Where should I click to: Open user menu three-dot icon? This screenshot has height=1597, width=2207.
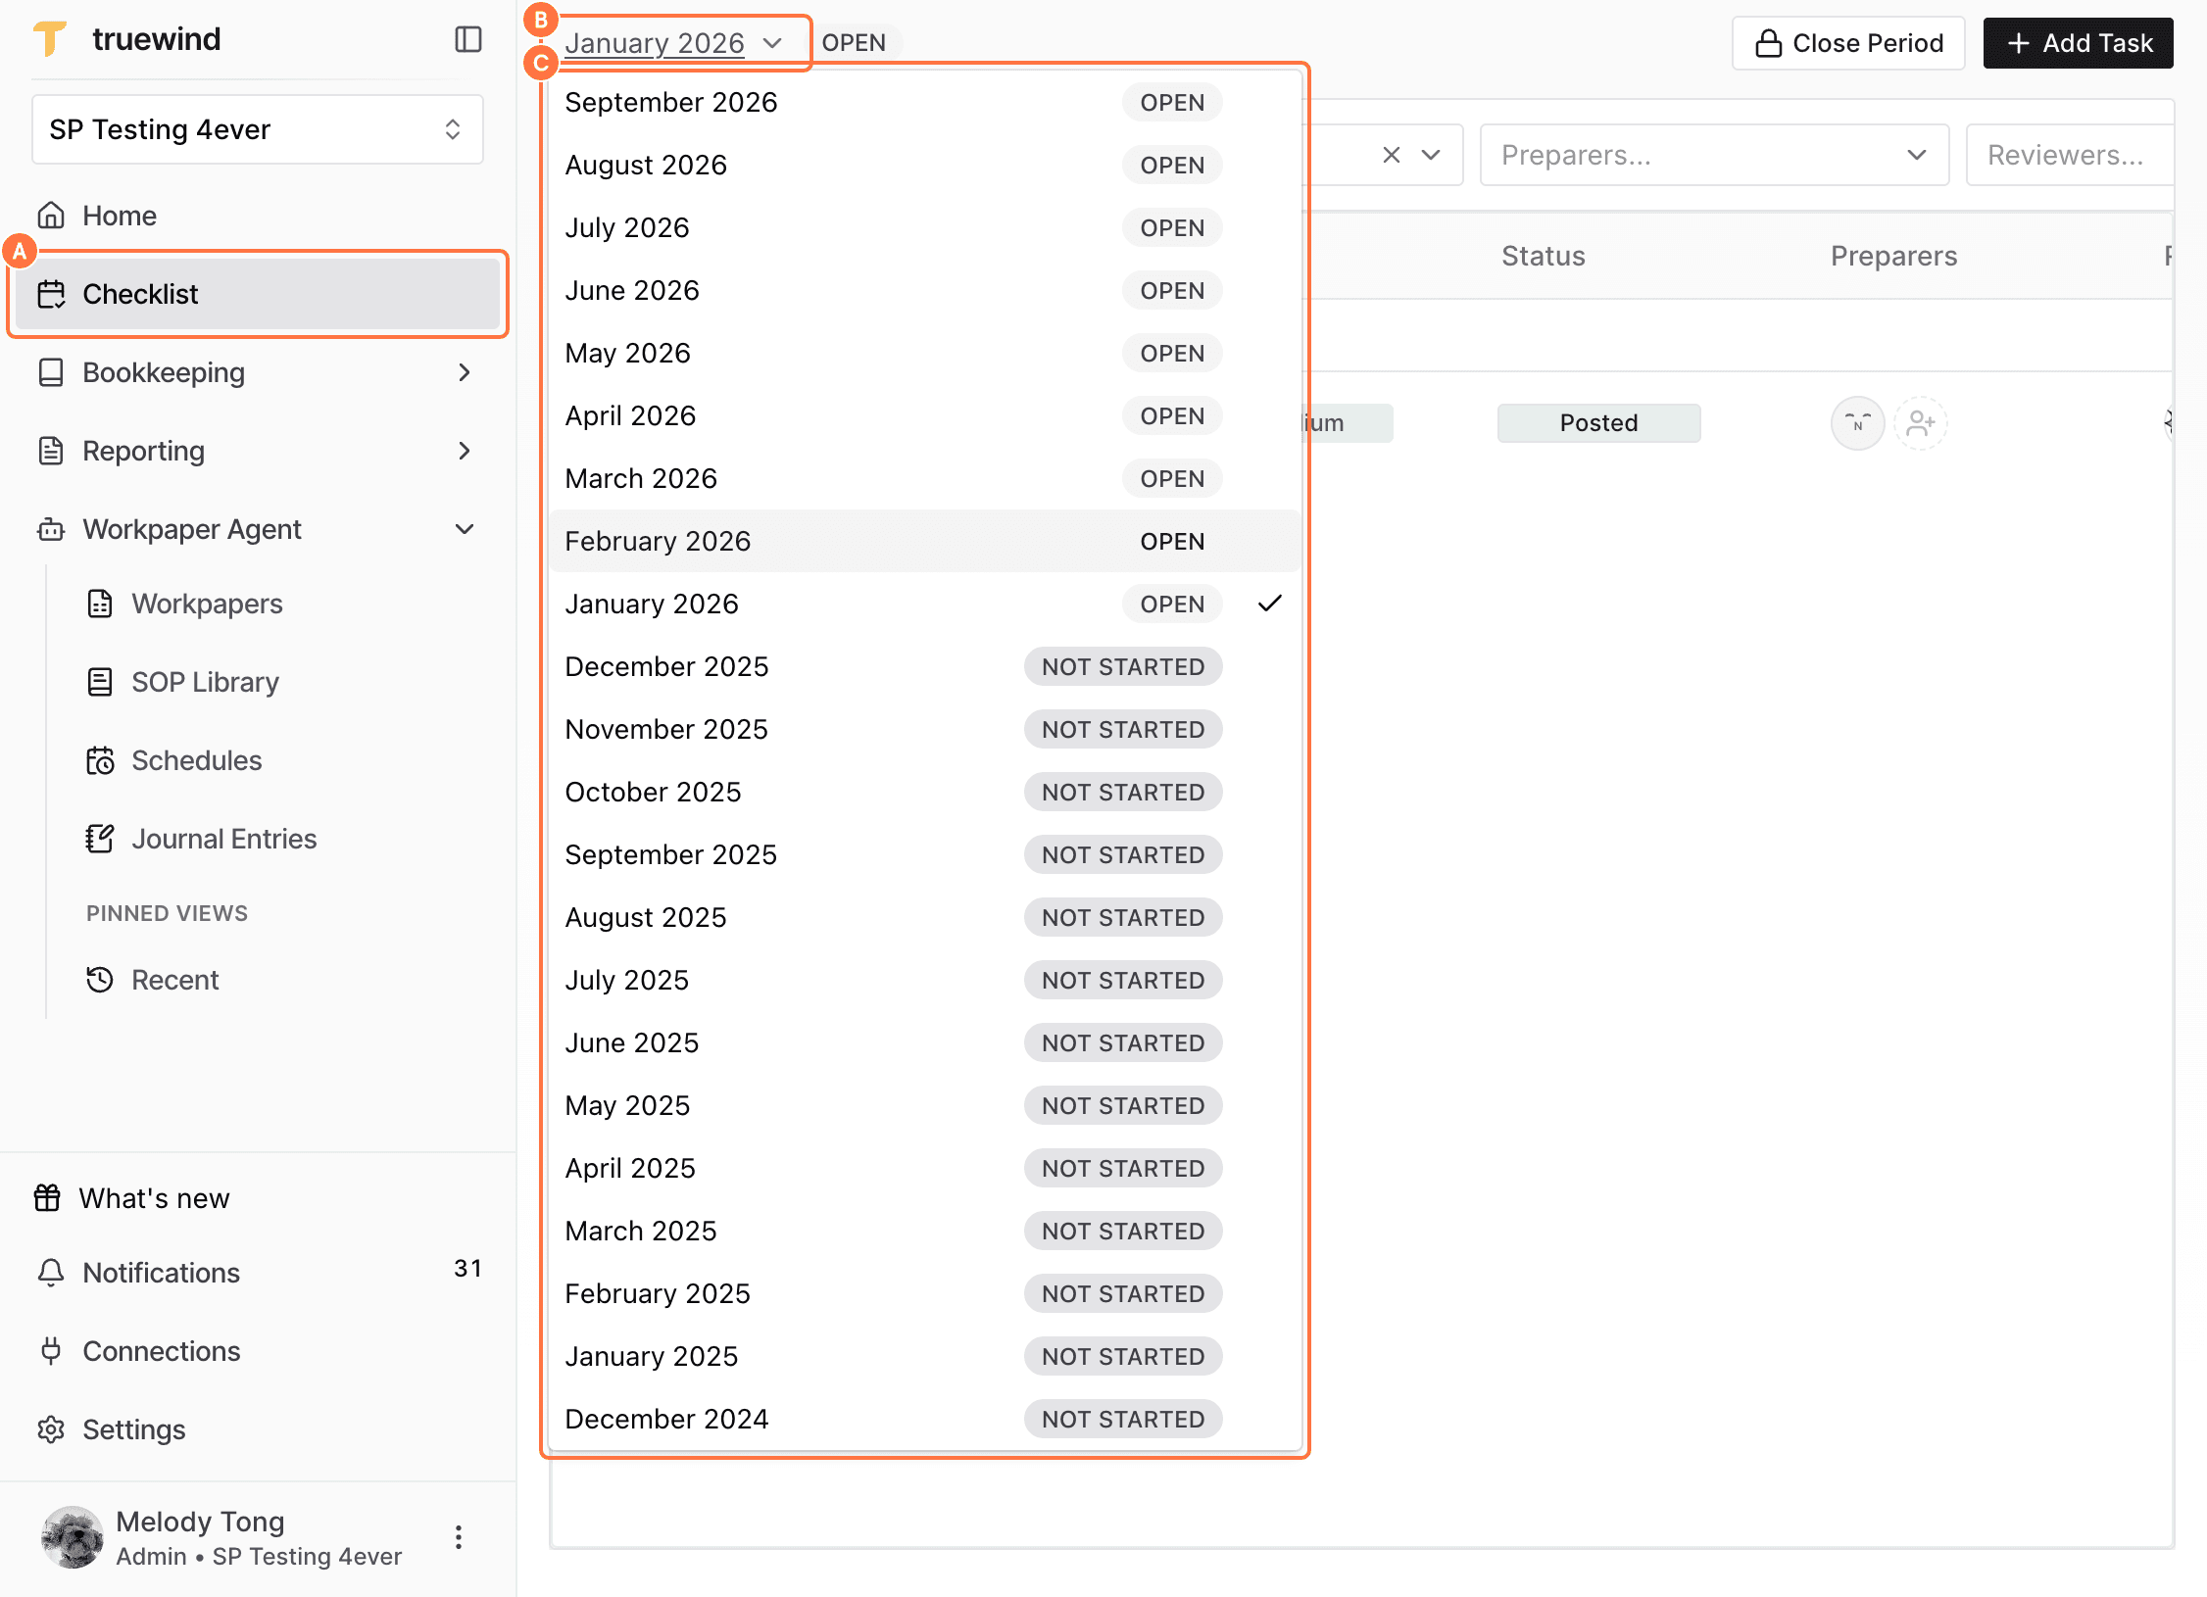pyautogui.click(x=459, y=1536)
